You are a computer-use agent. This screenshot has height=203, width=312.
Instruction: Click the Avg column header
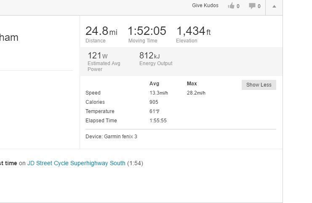pos(154,84)
